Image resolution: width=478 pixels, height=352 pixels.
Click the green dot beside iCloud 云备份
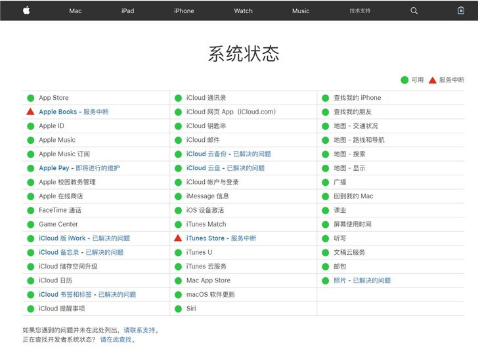click(x=179, y=154)
